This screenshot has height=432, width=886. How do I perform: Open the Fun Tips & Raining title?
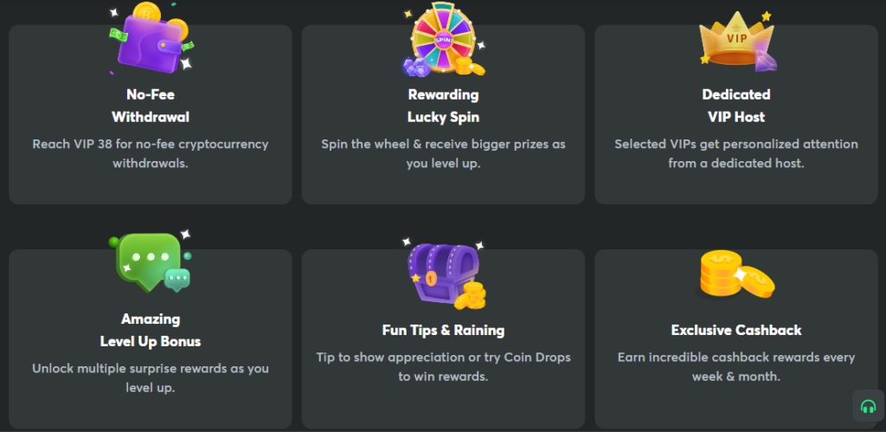point(443,330)
